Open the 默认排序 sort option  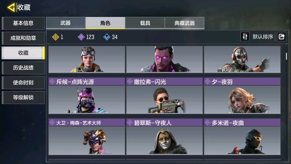pyautogui.click(x=263, y=37)
